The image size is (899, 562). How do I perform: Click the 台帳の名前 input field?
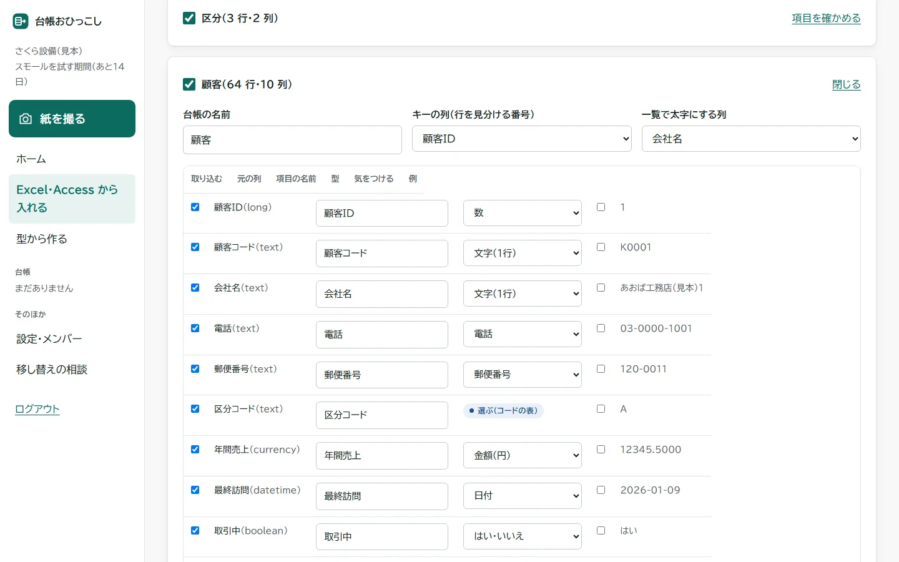click(292, 140)
